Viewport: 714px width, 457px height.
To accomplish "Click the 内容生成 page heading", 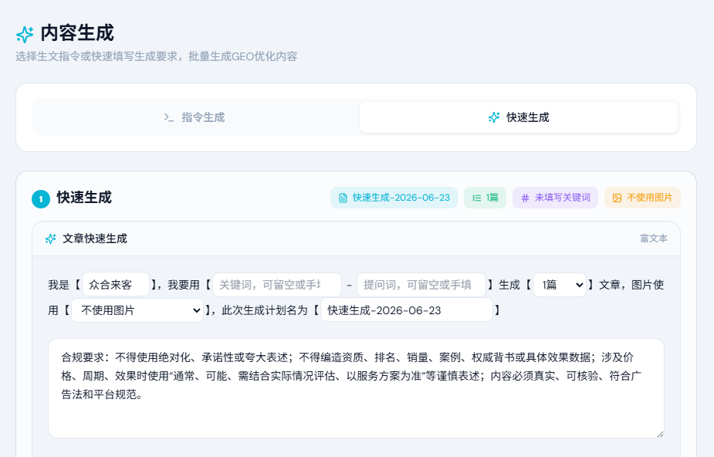I will click(77, 34).
